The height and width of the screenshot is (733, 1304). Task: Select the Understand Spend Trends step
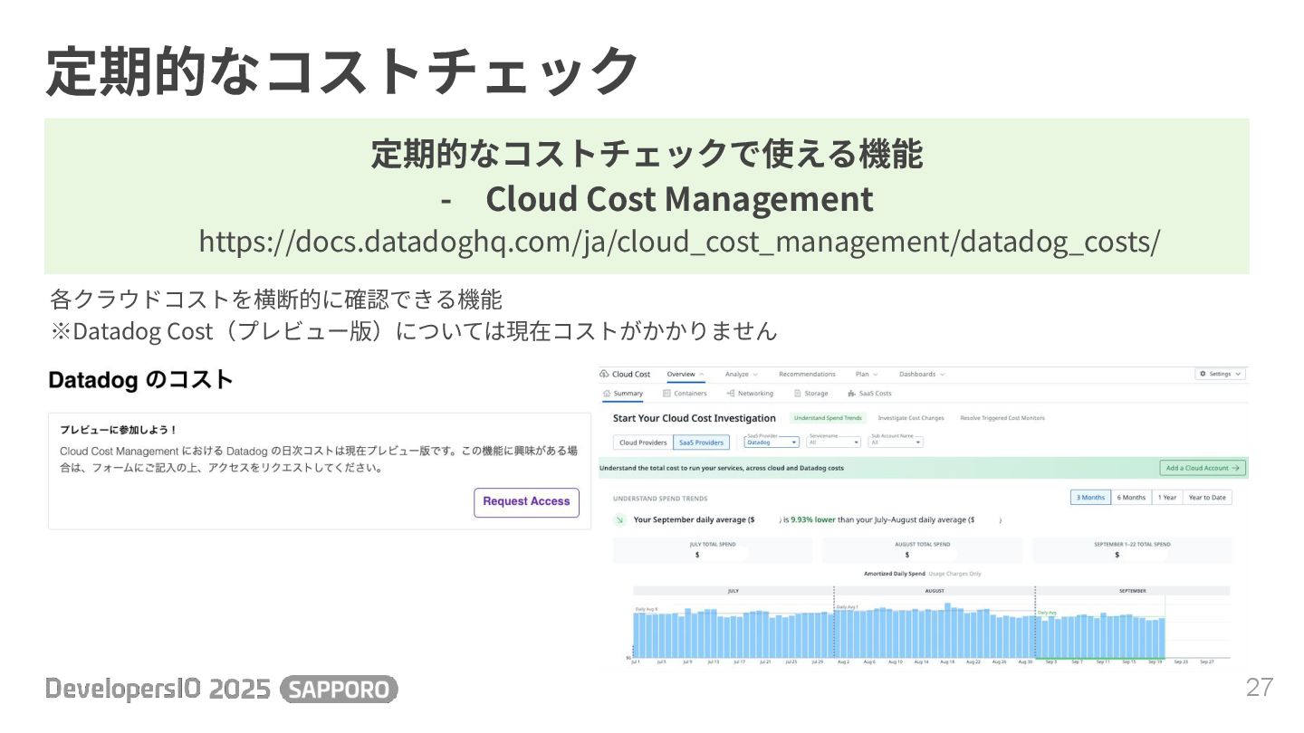(828, 418)
